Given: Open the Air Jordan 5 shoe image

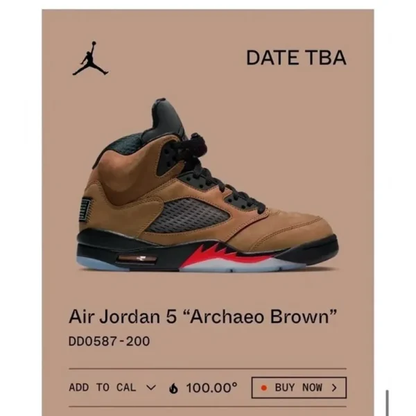Looking at the screenshot, I should tap(208, 185).
